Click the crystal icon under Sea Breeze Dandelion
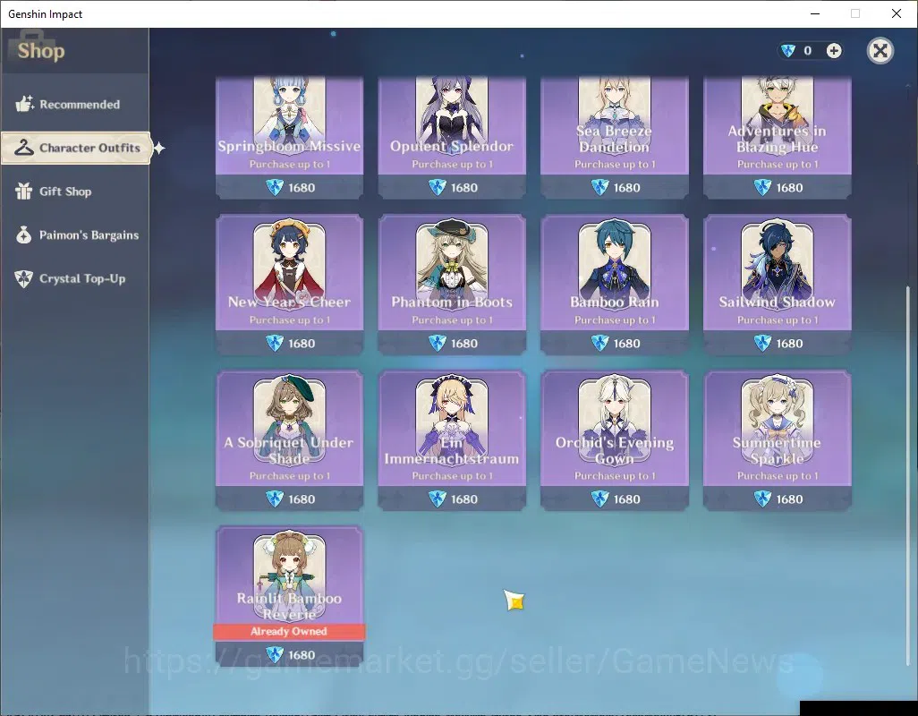 (x=600, y=187)
